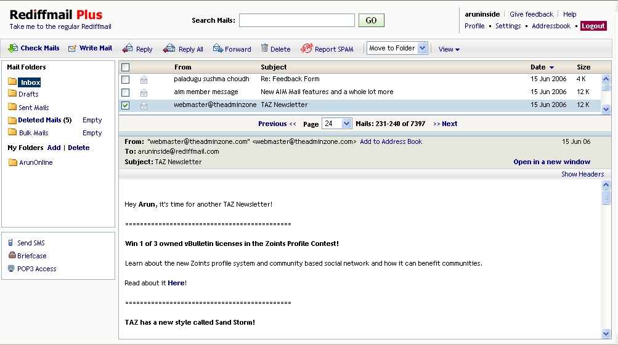618x345 pixels.
Task: Click the Size column header
Action: point(583,67)
